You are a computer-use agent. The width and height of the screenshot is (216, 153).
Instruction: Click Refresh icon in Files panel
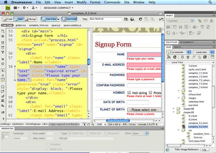[175, 57]
